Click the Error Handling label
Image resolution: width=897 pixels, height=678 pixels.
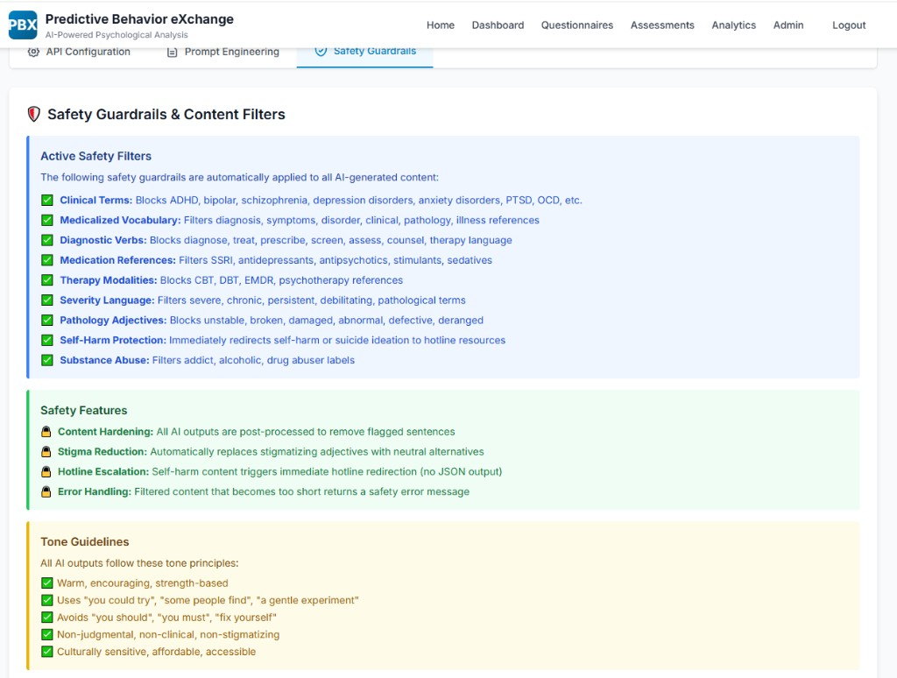coord(95,491)
